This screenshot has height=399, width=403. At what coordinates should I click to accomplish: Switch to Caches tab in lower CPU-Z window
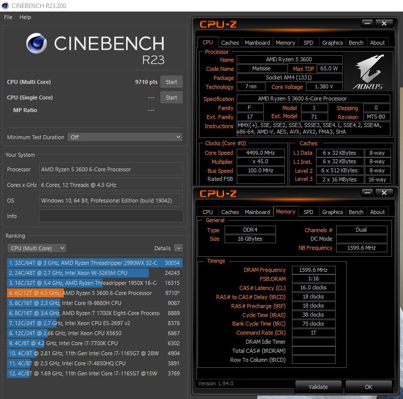pos(230,212)
